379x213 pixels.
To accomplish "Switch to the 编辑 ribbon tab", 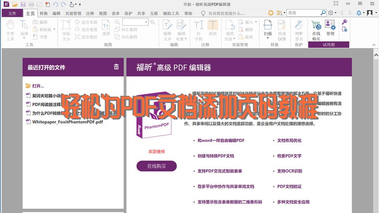I will click(x=56, y=13).
